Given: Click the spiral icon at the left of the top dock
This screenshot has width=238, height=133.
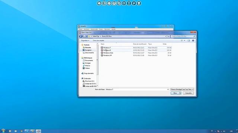Looking at the screenshot, I should [99, 3].
